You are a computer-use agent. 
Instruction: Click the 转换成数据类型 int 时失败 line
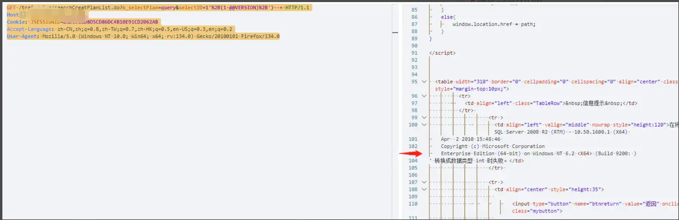coord(477,161)
